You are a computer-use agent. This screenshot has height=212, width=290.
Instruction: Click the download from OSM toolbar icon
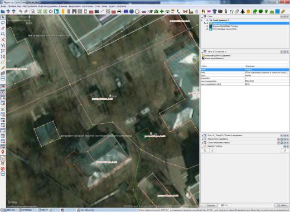point(8,11)
